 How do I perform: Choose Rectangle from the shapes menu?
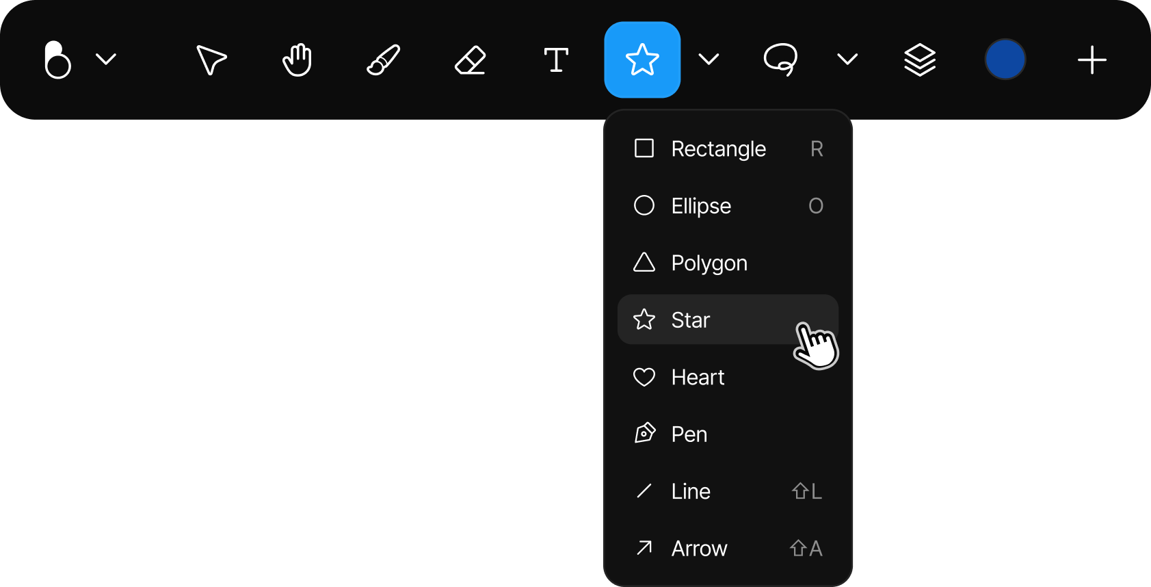728,148
